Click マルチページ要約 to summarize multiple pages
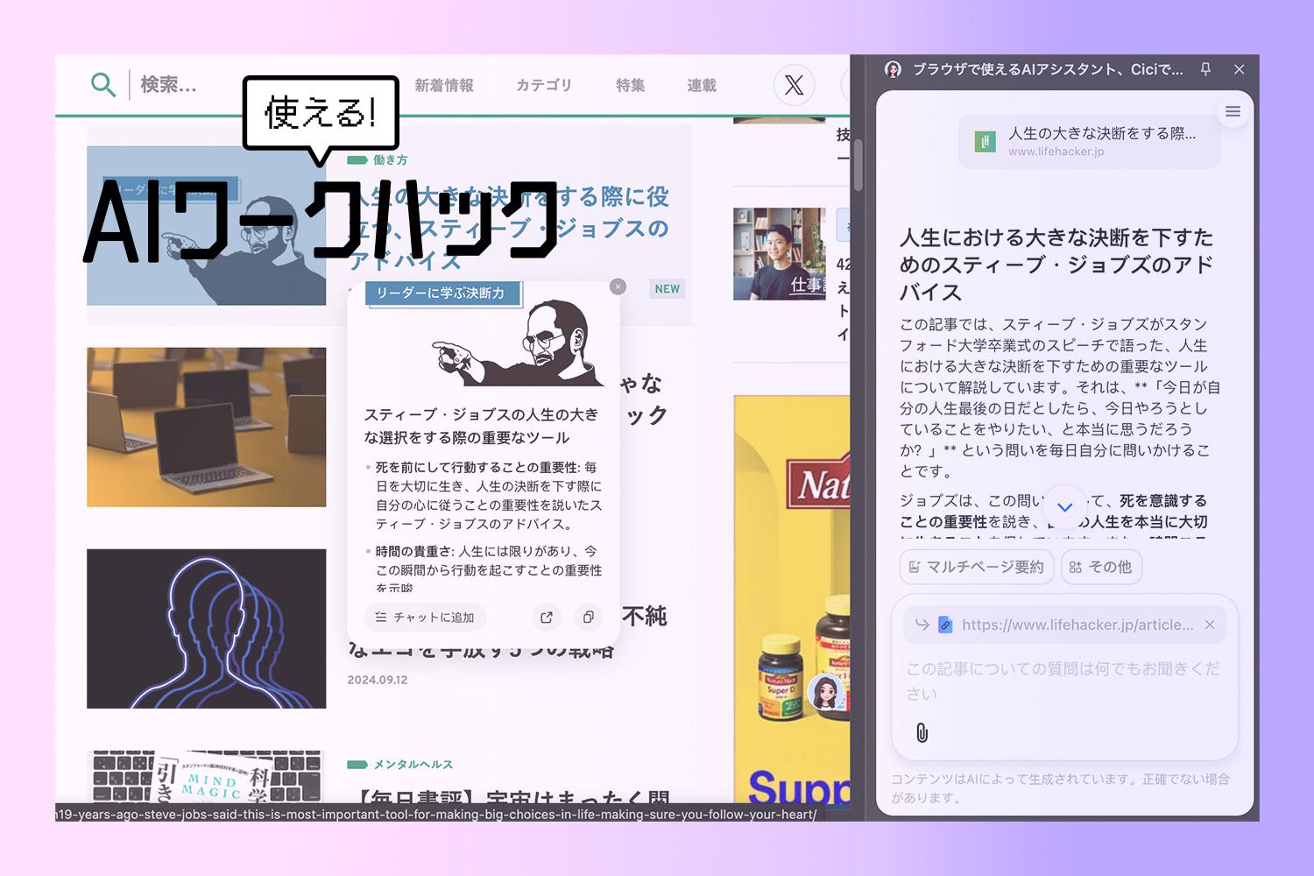The image size is (1314, 876). [976, 567]
